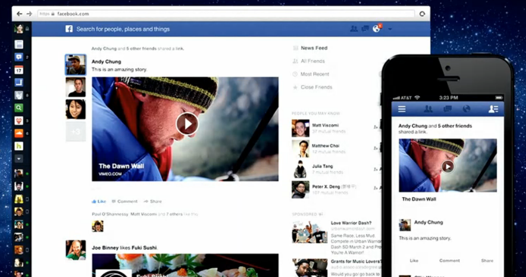Viewport: 526px width, 277px height.
Task: Like Andy Chung's desktop post
Action: (99, 201)
